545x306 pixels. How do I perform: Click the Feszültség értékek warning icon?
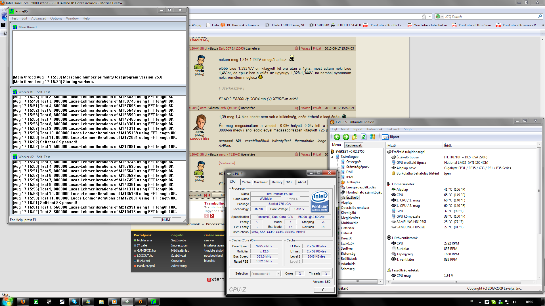pos(389,270)
